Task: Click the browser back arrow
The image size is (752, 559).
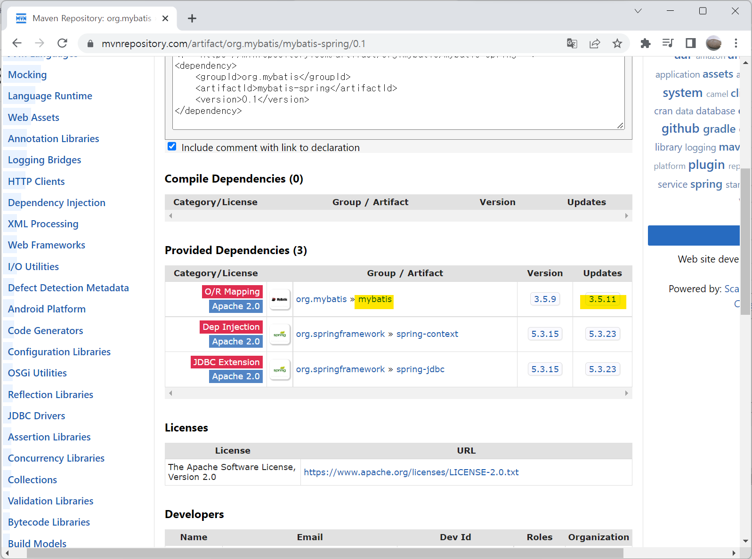Action: coord(17,43)
